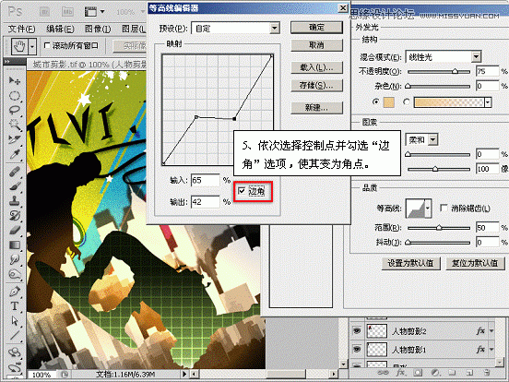Open the 预设 preset dropdown
Screen dimensions: 509x382
pos(275,29)
